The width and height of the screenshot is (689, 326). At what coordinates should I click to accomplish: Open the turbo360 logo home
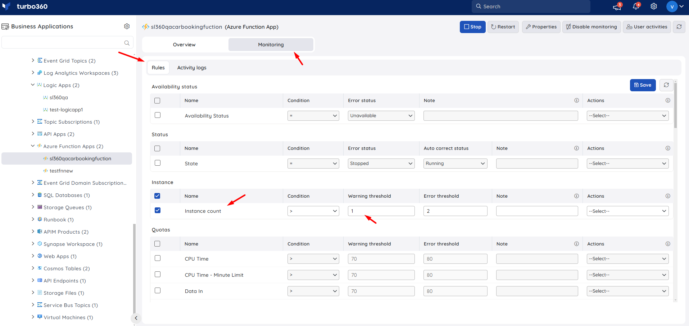coord(25,6)
